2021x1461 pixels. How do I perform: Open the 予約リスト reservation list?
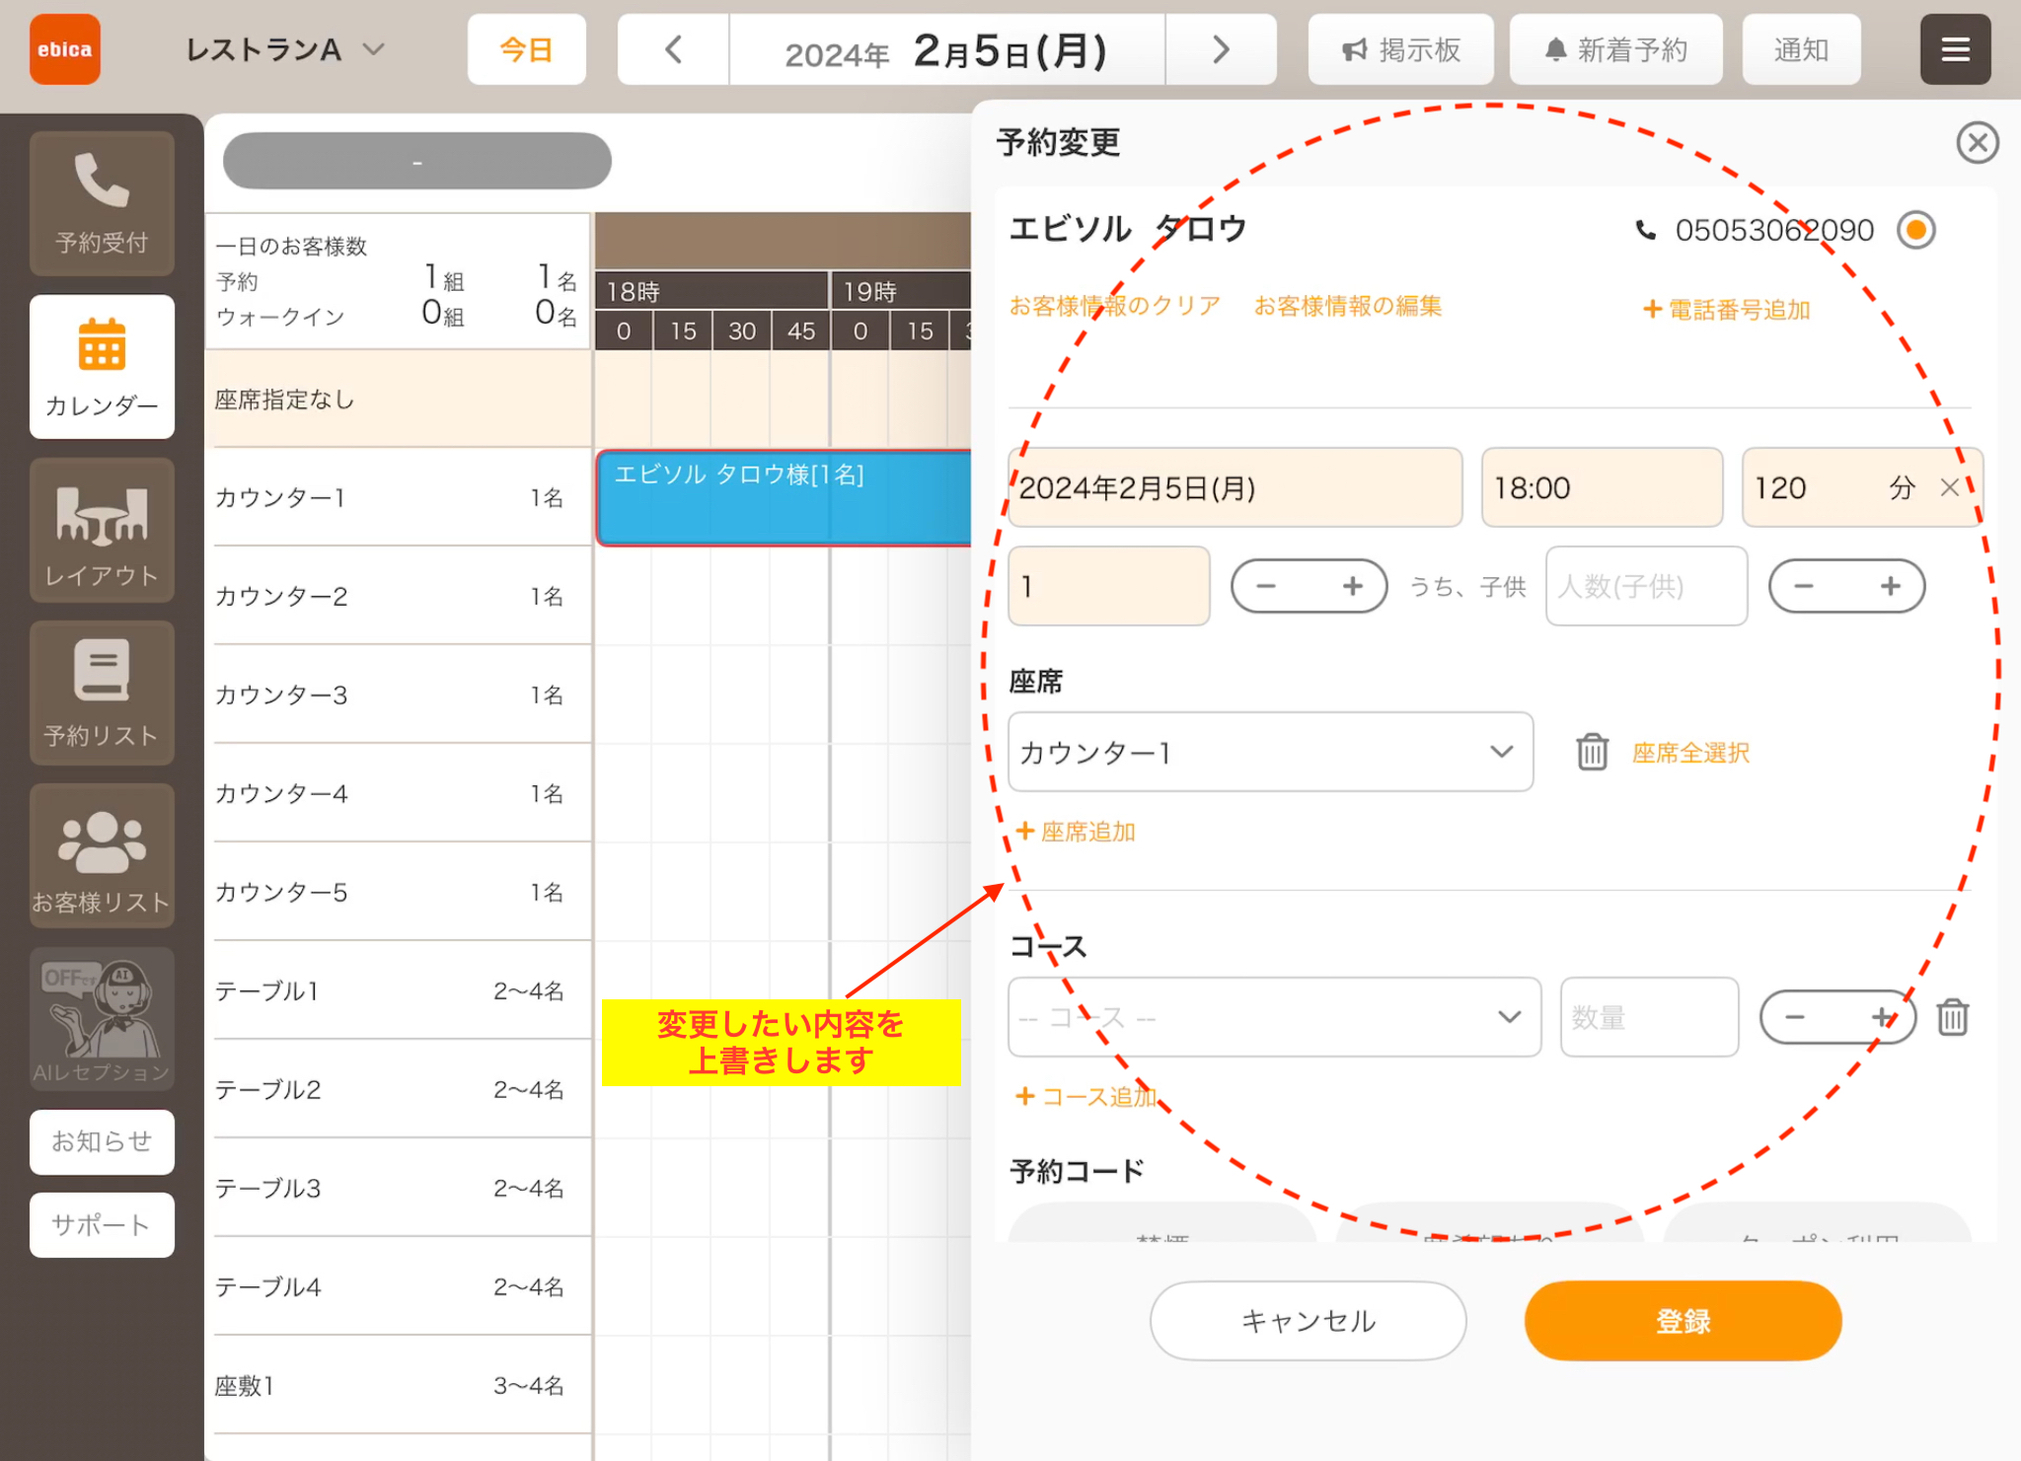click(x=102, y=693)
